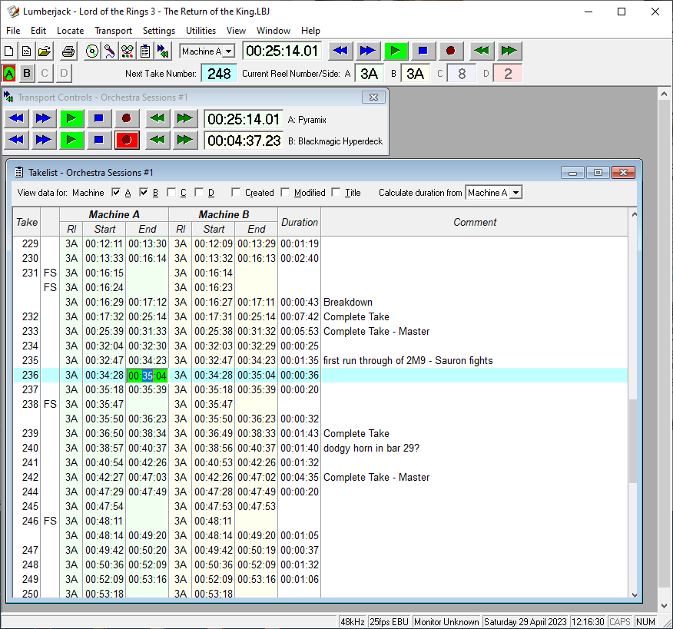Screen dimensions: 673x629
Task: Toggle machine C enable button
Action: (x=45, y=74)
